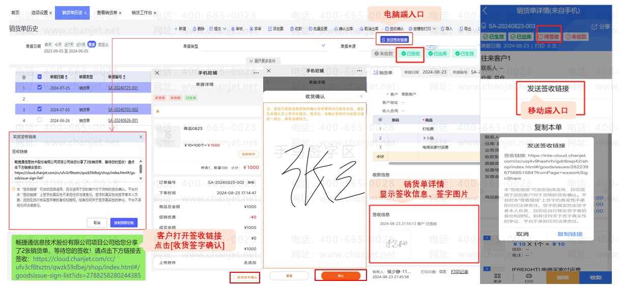The height and width of the screenshot is (285, 620).
Task: Click 取消 in desktop 发送签收链接 dialog
Action: (x=97, y=222)
